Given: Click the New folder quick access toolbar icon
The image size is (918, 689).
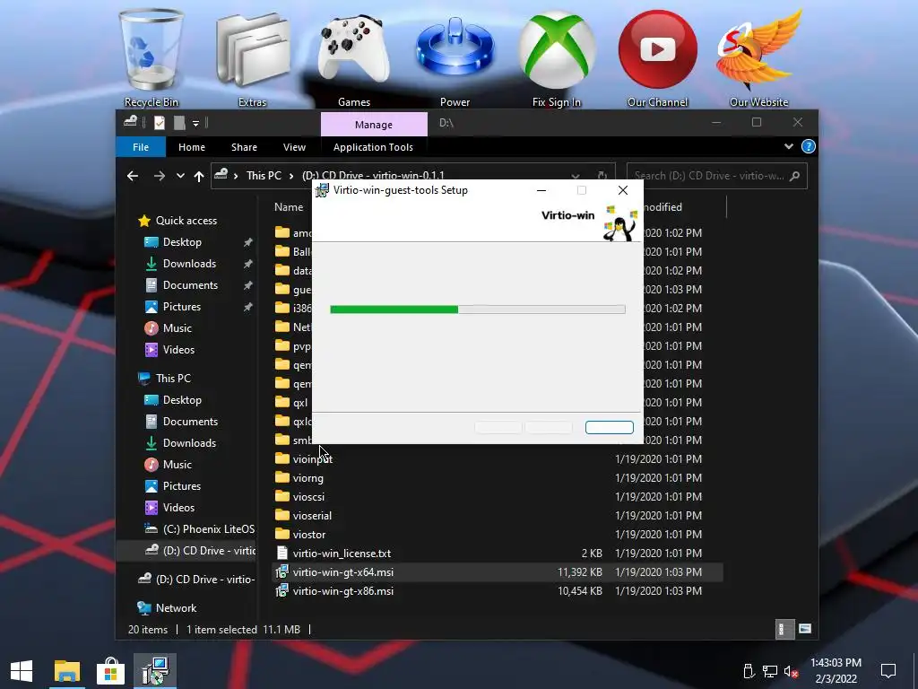Looking at the screenshot, I should click(179, 122).
